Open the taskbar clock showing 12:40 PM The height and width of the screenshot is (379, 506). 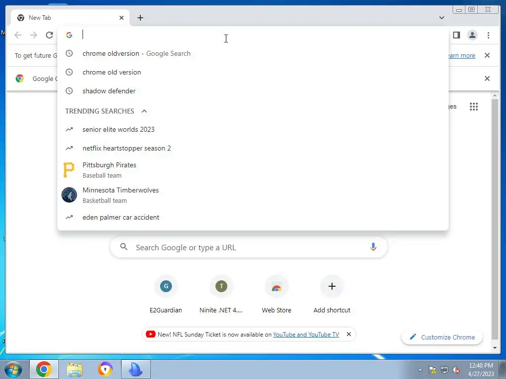pos(481,369)
